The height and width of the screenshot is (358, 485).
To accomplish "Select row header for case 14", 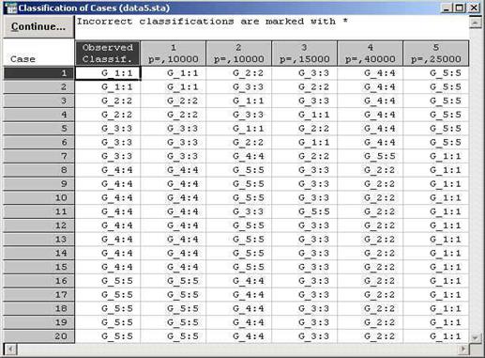I will (38, 253).
